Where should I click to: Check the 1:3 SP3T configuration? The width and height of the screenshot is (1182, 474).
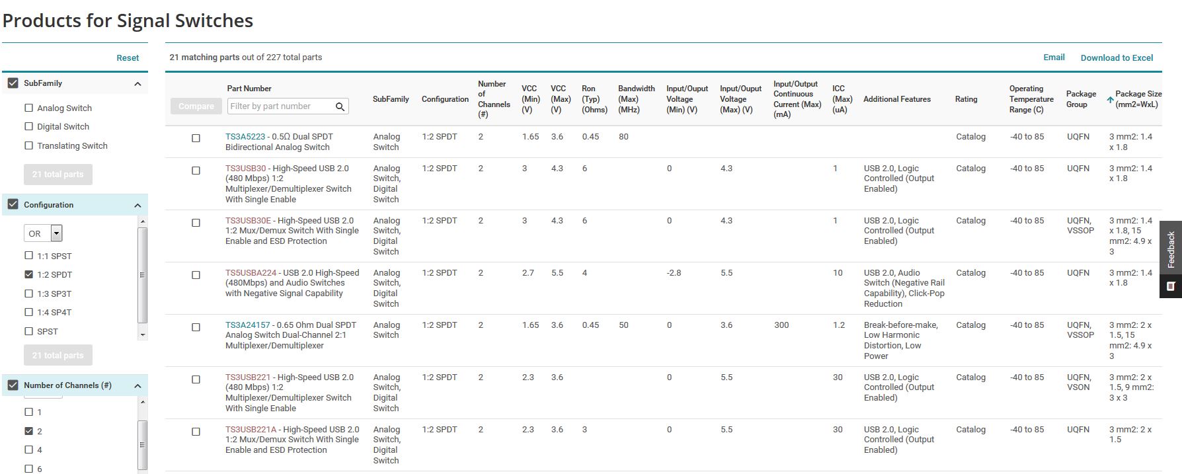pyautogui.click(x=28, y=293)
